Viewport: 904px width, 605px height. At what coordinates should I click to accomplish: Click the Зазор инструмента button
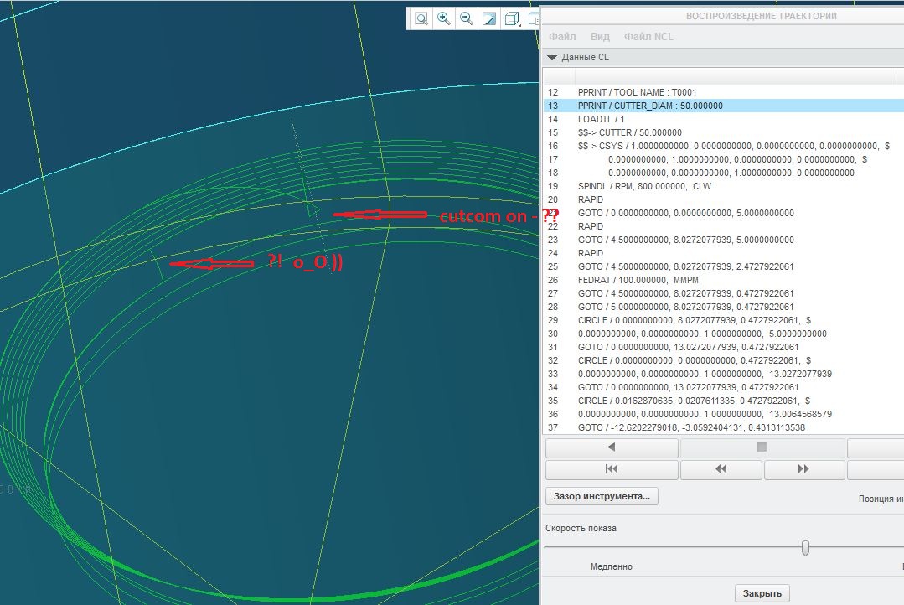coord(602,496)
